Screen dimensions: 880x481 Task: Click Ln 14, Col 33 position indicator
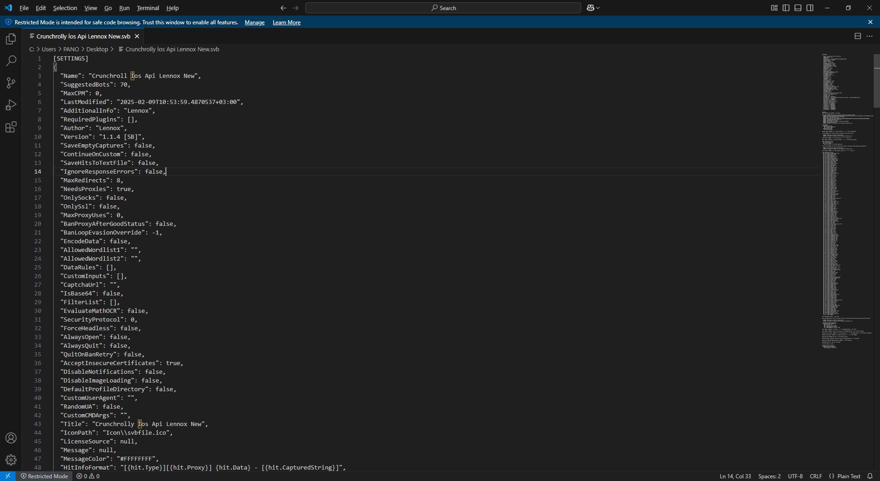click(735, 476)
